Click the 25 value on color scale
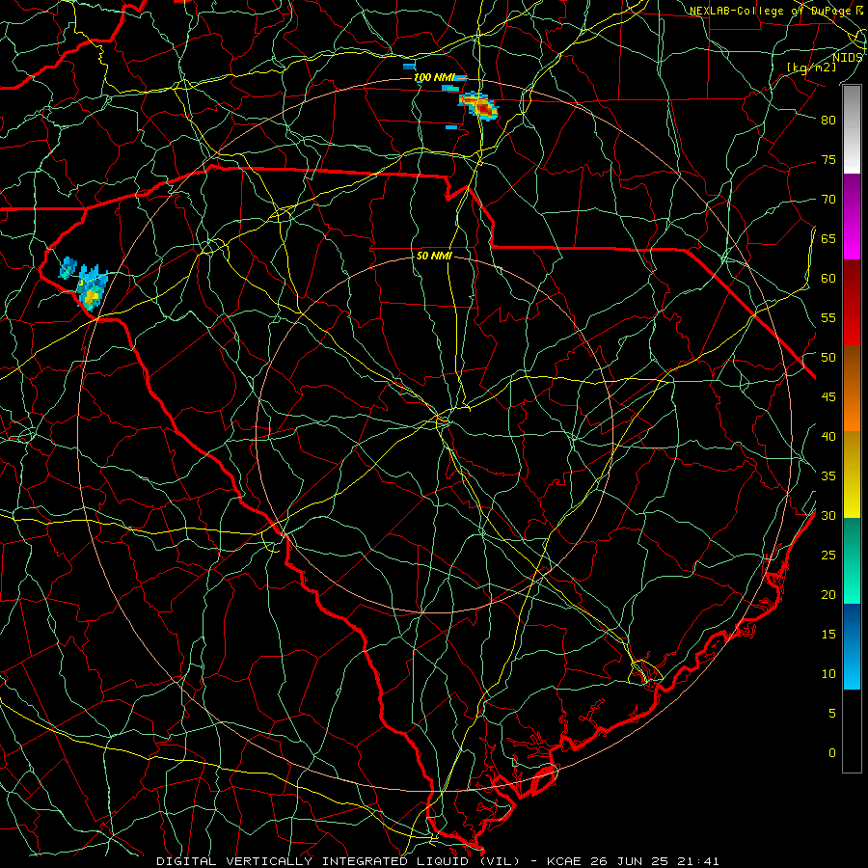This screenshot has height=868, width=868. point(828,556)
